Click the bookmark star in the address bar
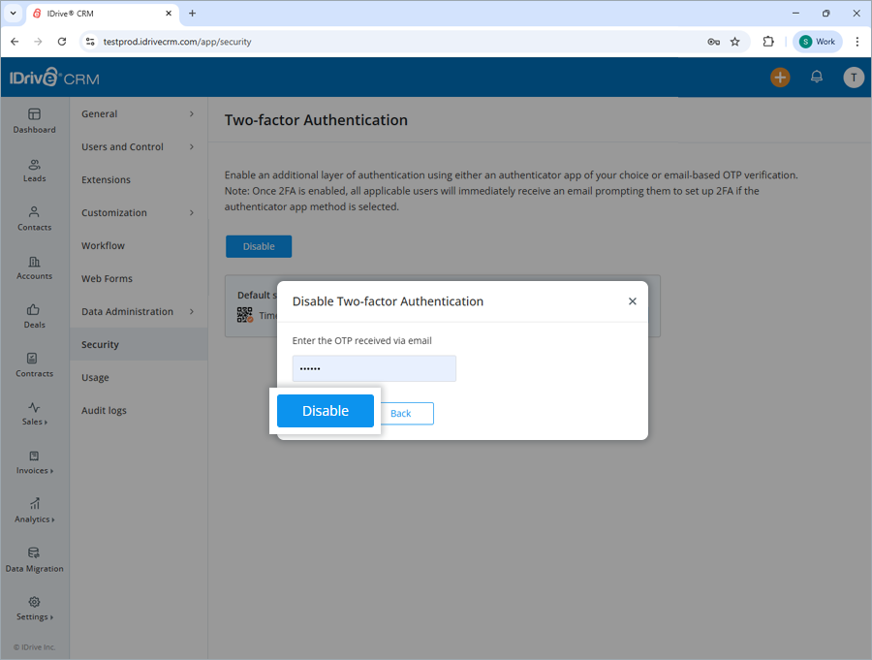Image resolution: width=872 pixels, height=660 pixels. click(x=734, y=41)
